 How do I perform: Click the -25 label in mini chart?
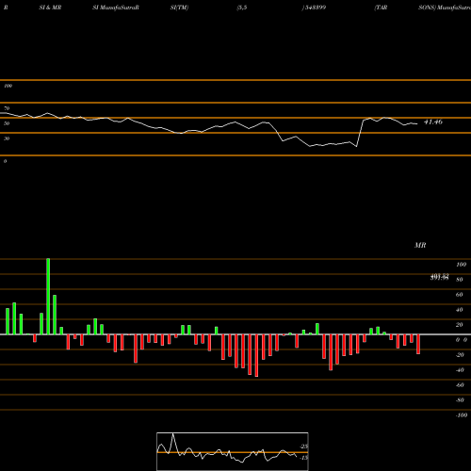[x=304, y=447]
